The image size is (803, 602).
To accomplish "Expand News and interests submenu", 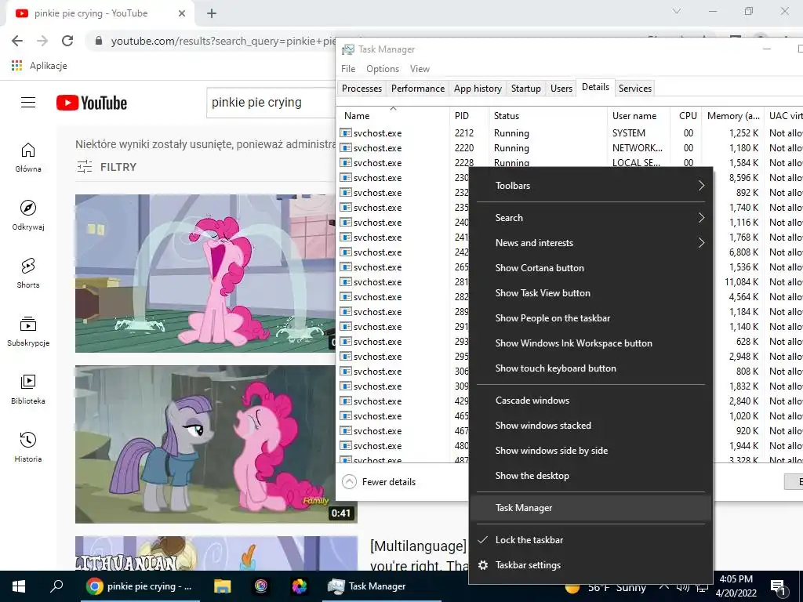I will [590, 243].
